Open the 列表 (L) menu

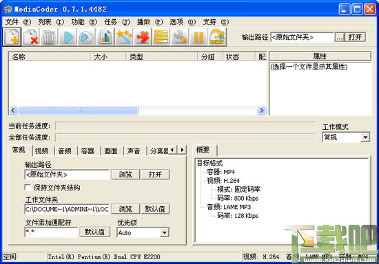(51, 22)
